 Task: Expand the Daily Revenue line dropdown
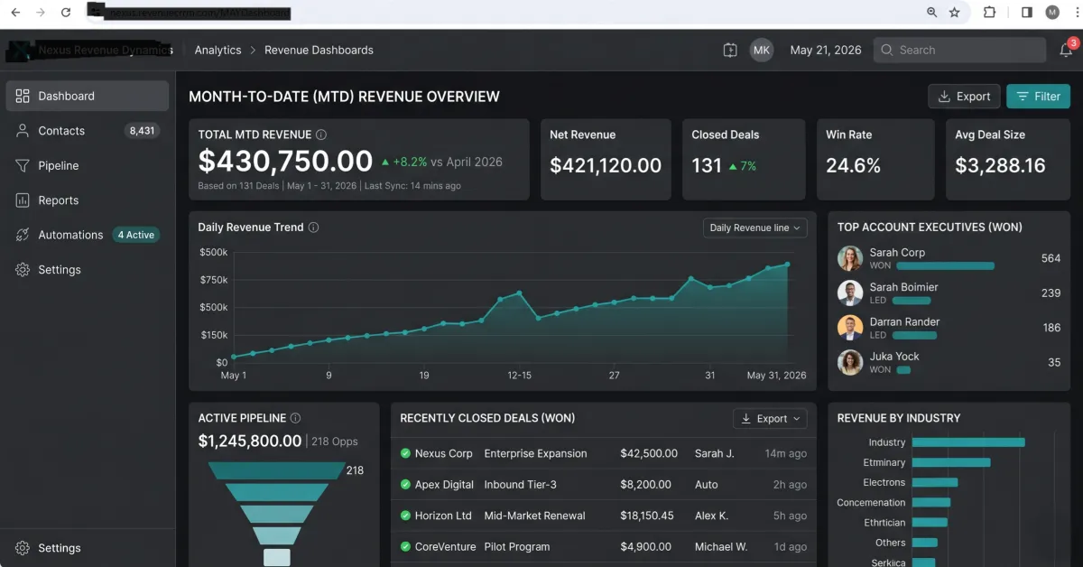[x=755, y=228]
